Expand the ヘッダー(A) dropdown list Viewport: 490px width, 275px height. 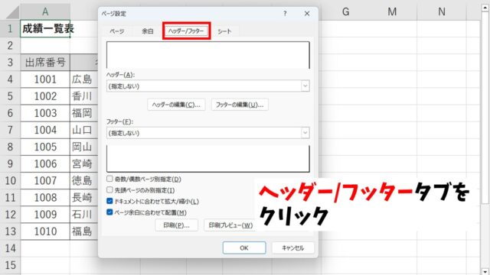[305, 86]
